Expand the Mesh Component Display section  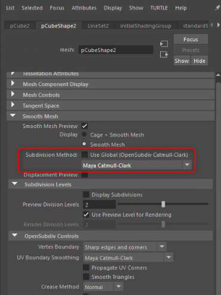tap(110, 84)
